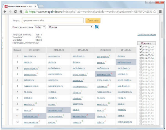Open infinity-promo.ru link in 2014-03-04 column
Image resolution: width=166 pixels, height=130 pixels.
124,122
